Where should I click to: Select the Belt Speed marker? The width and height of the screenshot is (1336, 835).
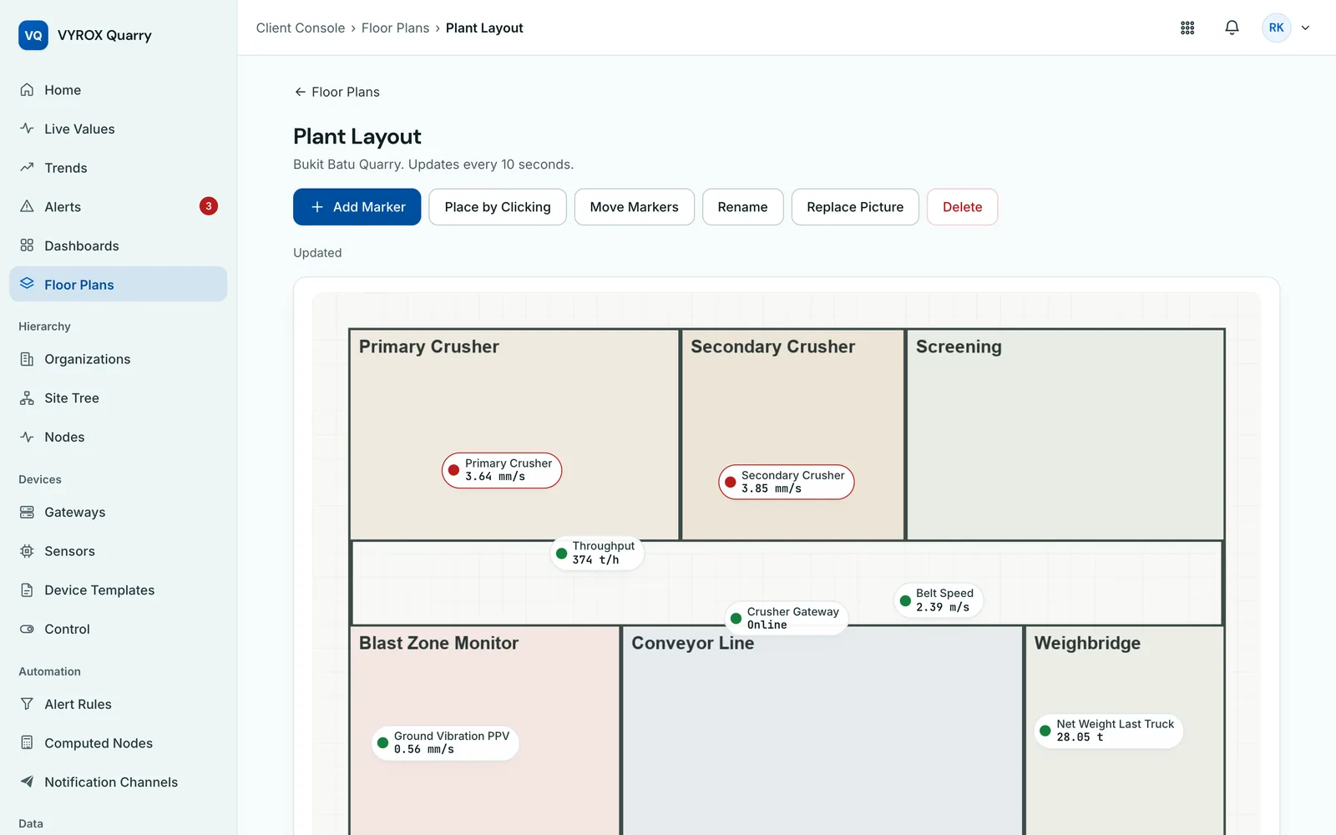(x=939, y=600)
